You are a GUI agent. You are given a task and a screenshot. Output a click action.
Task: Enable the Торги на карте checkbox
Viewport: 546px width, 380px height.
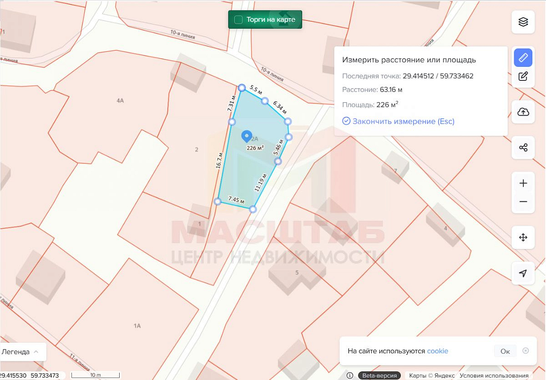point(238,20)
